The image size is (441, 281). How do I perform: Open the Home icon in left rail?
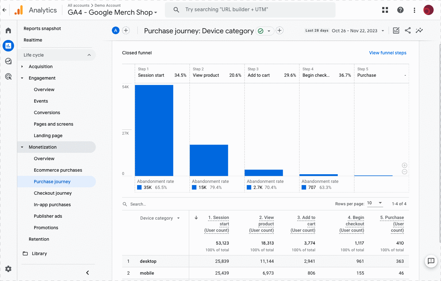coord(8,30)
